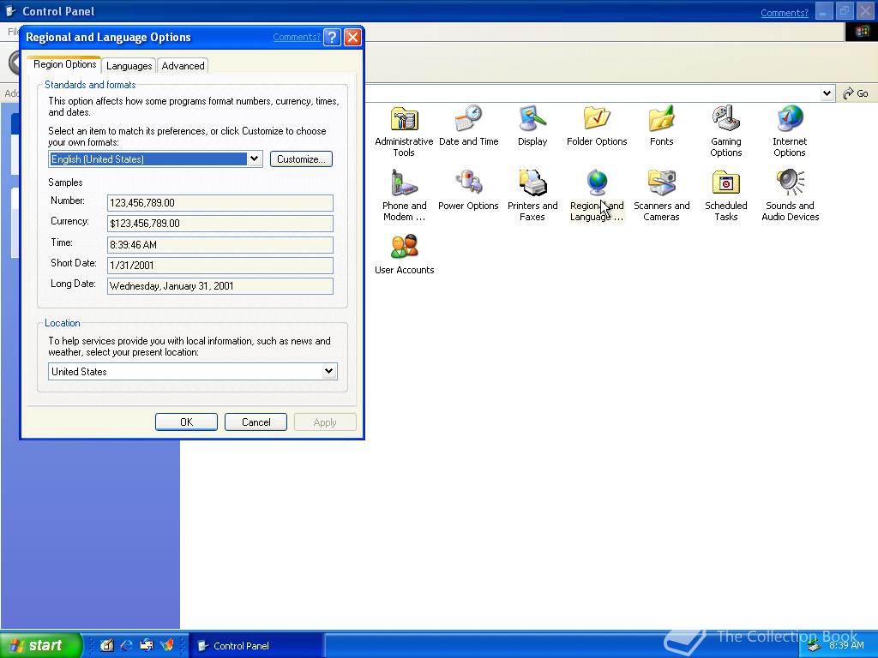
Task: Click the first quick launch icon on taskbar
Action: point(106,645)
